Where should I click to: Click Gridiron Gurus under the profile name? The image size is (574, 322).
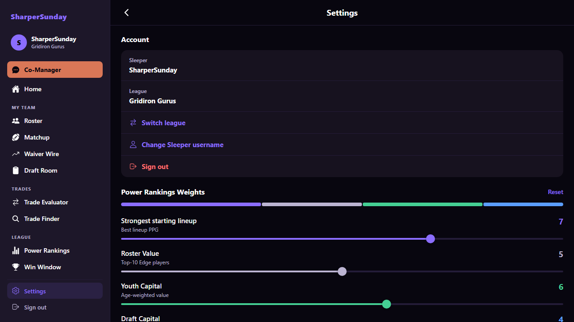[x=48, y=47]
